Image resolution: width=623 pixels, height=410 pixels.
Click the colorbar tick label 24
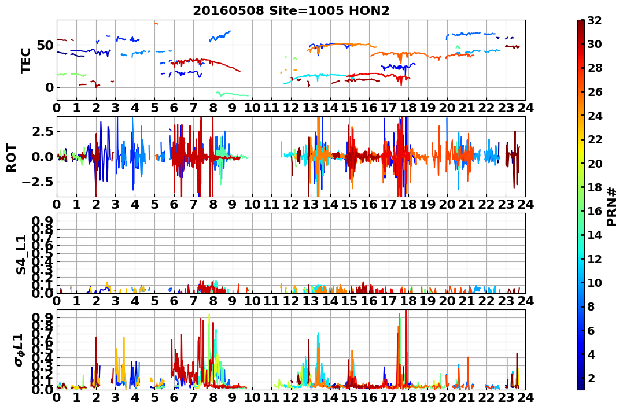595,116
